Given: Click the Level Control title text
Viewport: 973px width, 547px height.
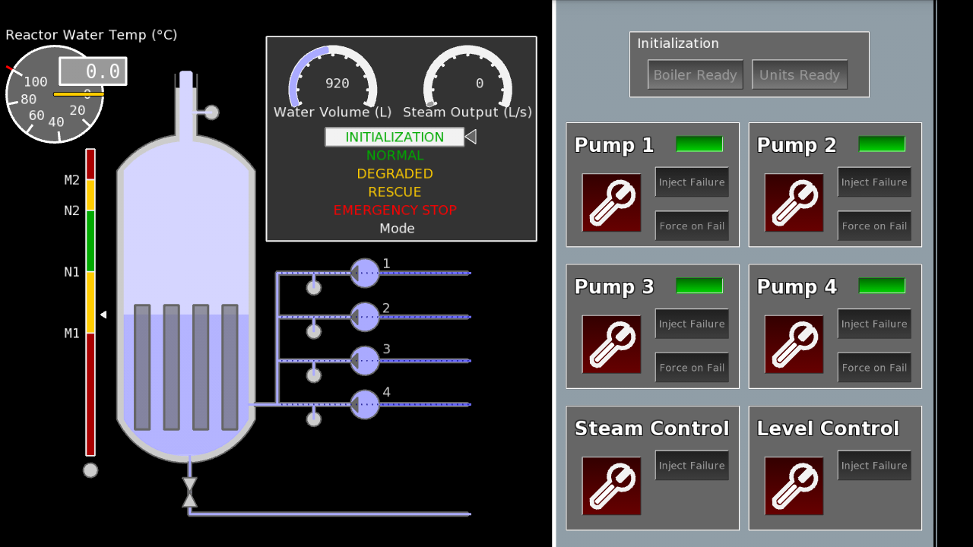Looking at the screenshot, I should (x=828, y=428).
